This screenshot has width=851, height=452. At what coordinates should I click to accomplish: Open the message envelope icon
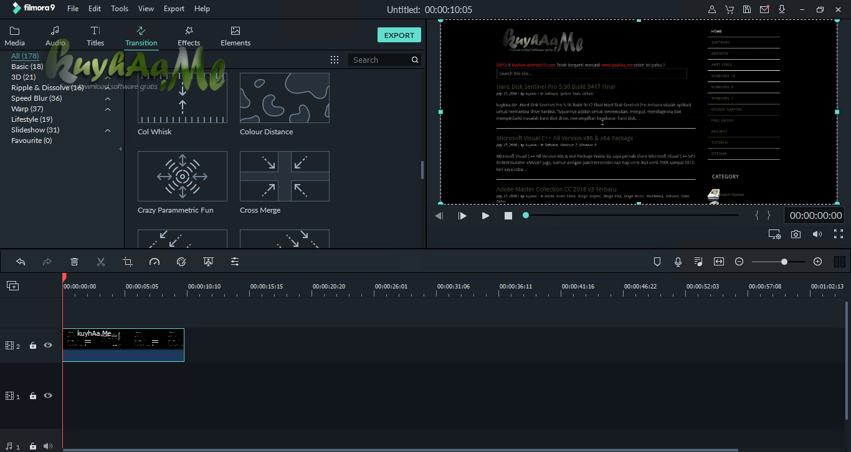[764, 9]
